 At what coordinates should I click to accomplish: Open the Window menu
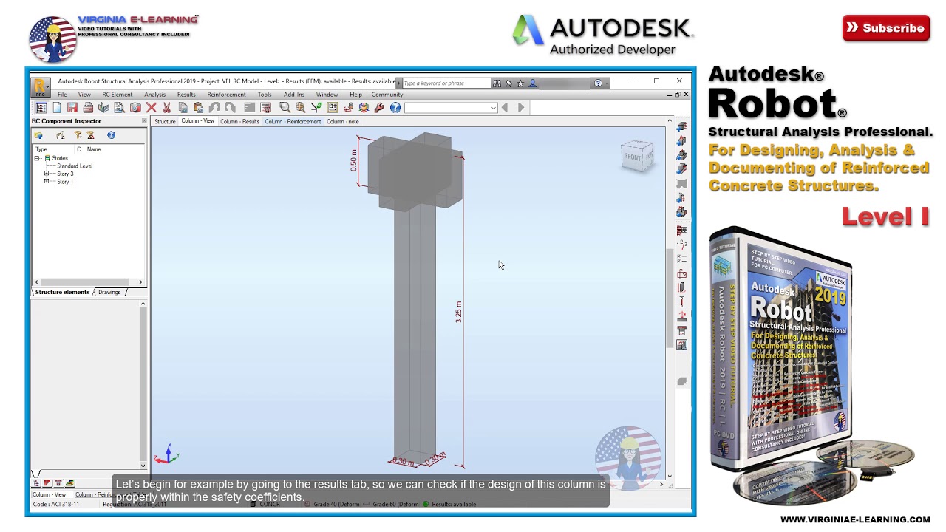coord(327,95)
